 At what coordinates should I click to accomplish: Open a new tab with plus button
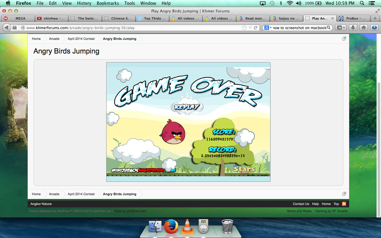[x=375, y=18]
